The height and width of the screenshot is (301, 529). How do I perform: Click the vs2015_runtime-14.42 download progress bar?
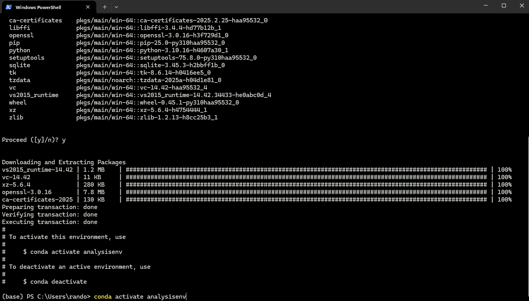(x=306, y=170)
